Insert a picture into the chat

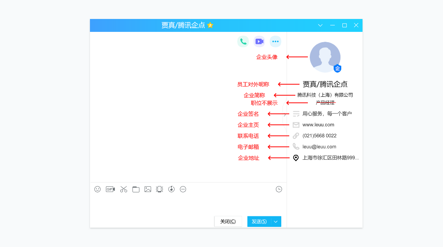click(148, 189)
